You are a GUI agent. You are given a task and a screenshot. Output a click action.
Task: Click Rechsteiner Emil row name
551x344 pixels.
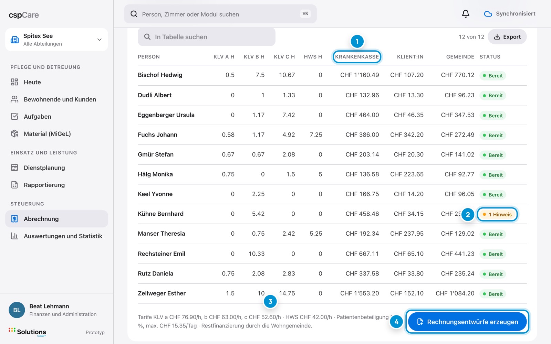(162, 254)
